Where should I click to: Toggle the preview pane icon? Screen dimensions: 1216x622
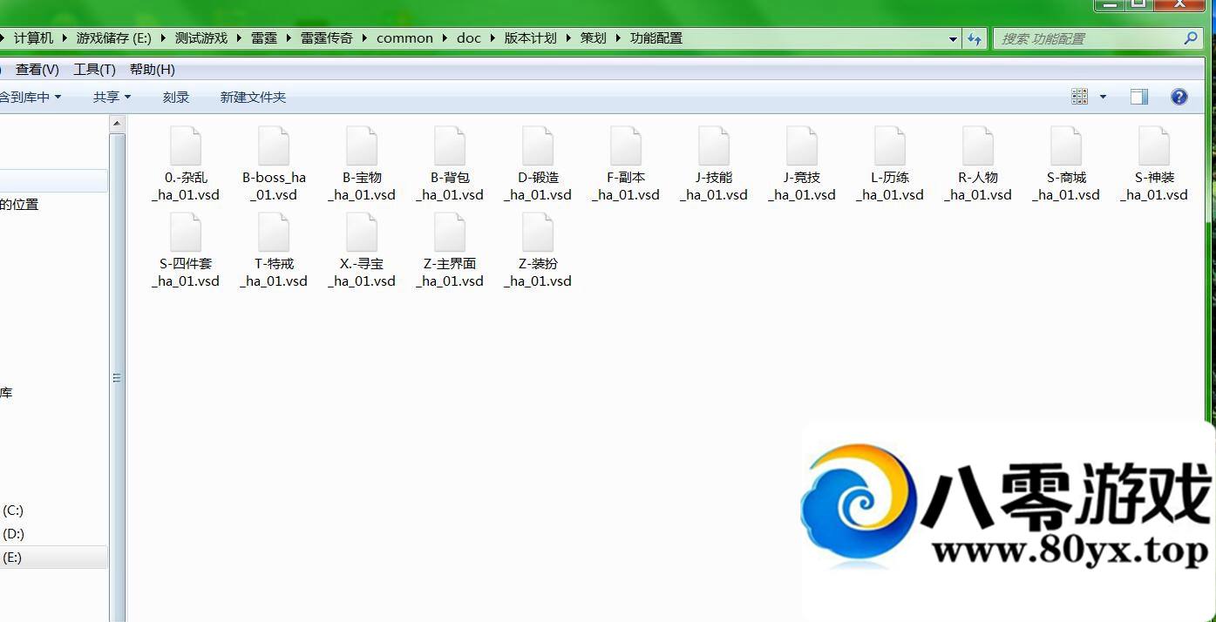(1139, 97)
